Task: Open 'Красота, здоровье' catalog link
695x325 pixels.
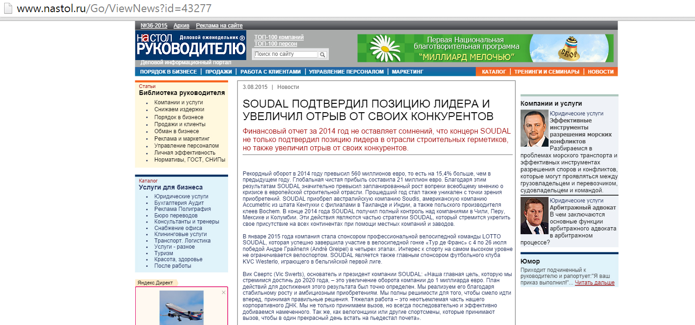Action: coord(178,259)
